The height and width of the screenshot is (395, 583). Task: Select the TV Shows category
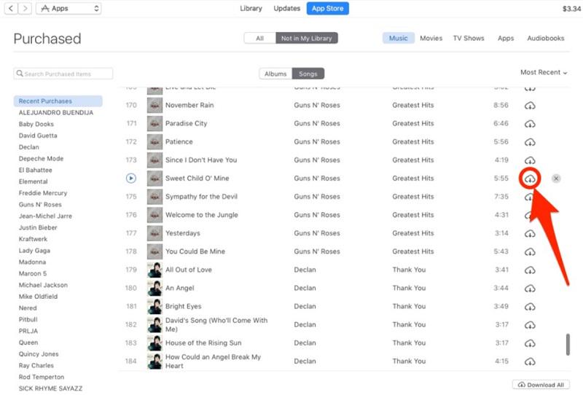(x=469, y=38)
